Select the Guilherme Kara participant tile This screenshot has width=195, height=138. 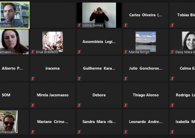coord(99,68)
